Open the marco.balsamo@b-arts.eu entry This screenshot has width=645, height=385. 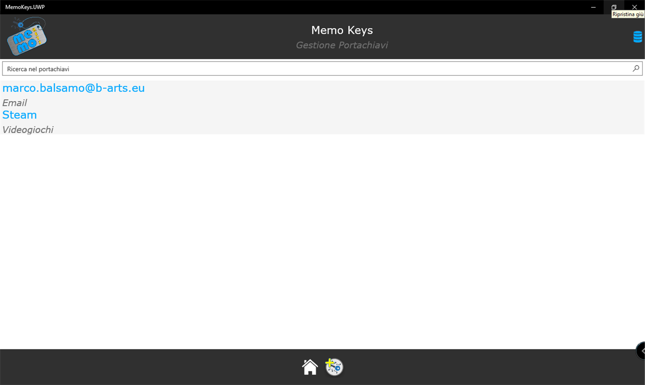(73, 88)
